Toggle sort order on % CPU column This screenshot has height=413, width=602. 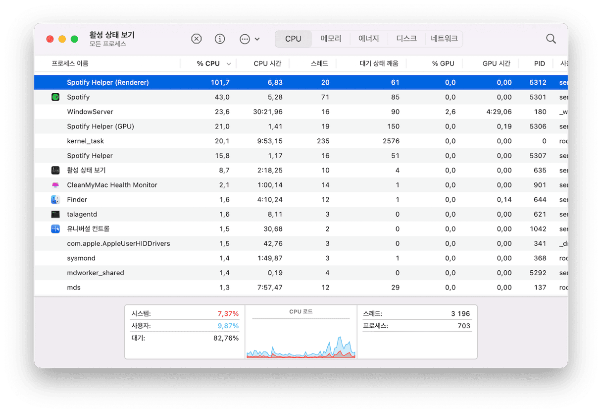(x=208, y=63)
